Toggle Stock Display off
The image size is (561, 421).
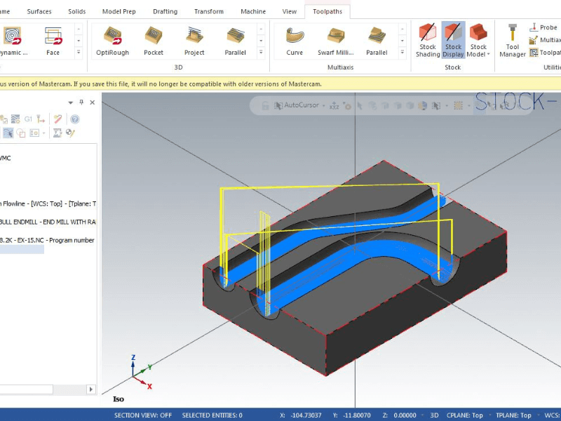pyautogui.click(x=453, y=40)
